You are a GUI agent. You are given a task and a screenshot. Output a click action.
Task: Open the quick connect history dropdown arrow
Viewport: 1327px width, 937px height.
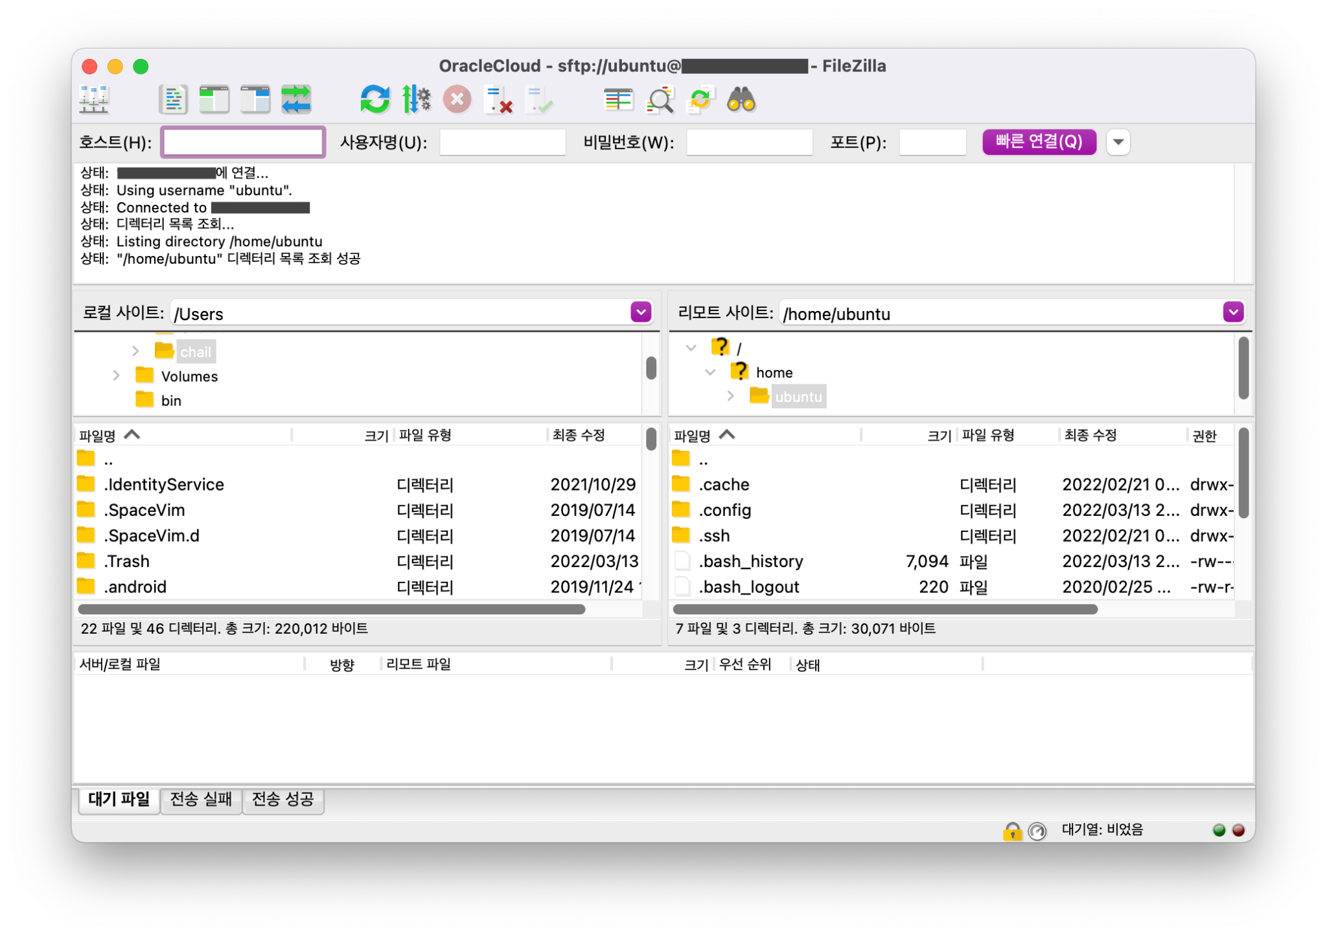tap(1118, 142)
